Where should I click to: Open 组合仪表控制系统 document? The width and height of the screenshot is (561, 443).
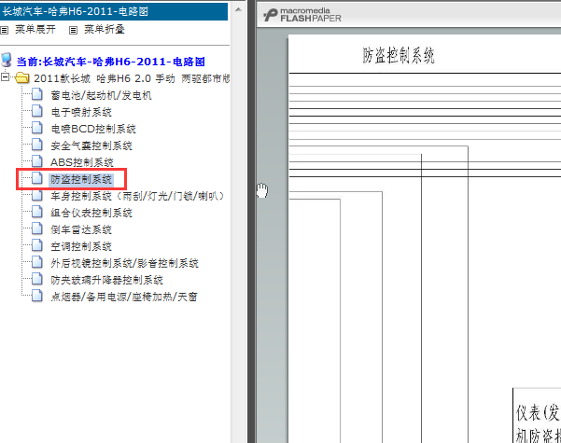[91, 213]
